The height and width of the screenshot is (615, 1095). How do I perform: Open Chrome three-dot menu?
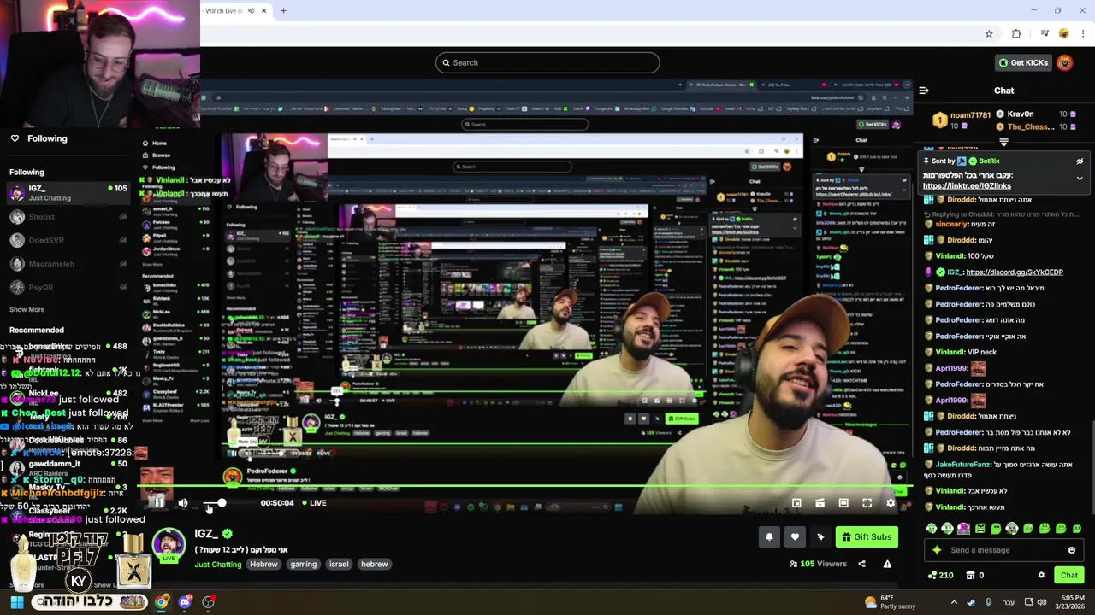(x=1084, y=34)
